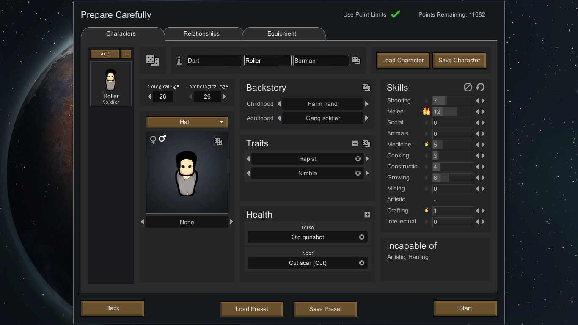Select the next hat option arrow
578x325 pixels.
coord(231,222)
